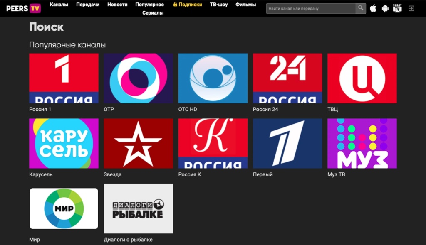Open the Сериалы menu item

click(153, 13)
